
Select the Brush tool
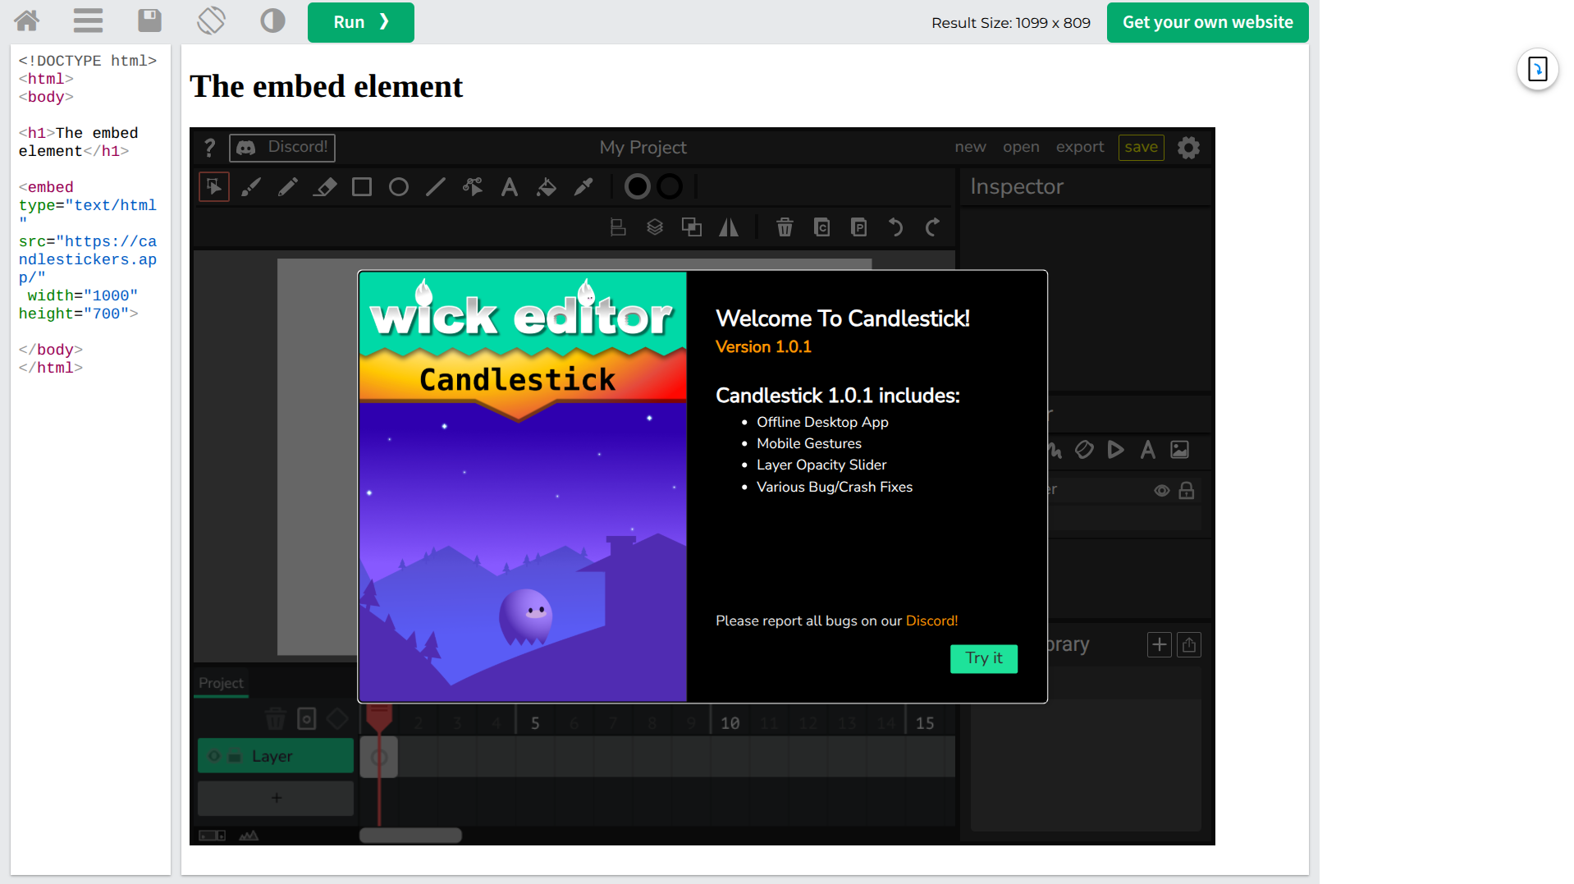[x=251, y=187]
